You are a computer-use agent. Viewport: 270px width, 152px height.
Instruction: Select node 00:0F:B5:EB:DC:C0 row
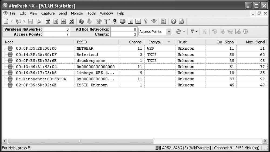coord(135,49)
